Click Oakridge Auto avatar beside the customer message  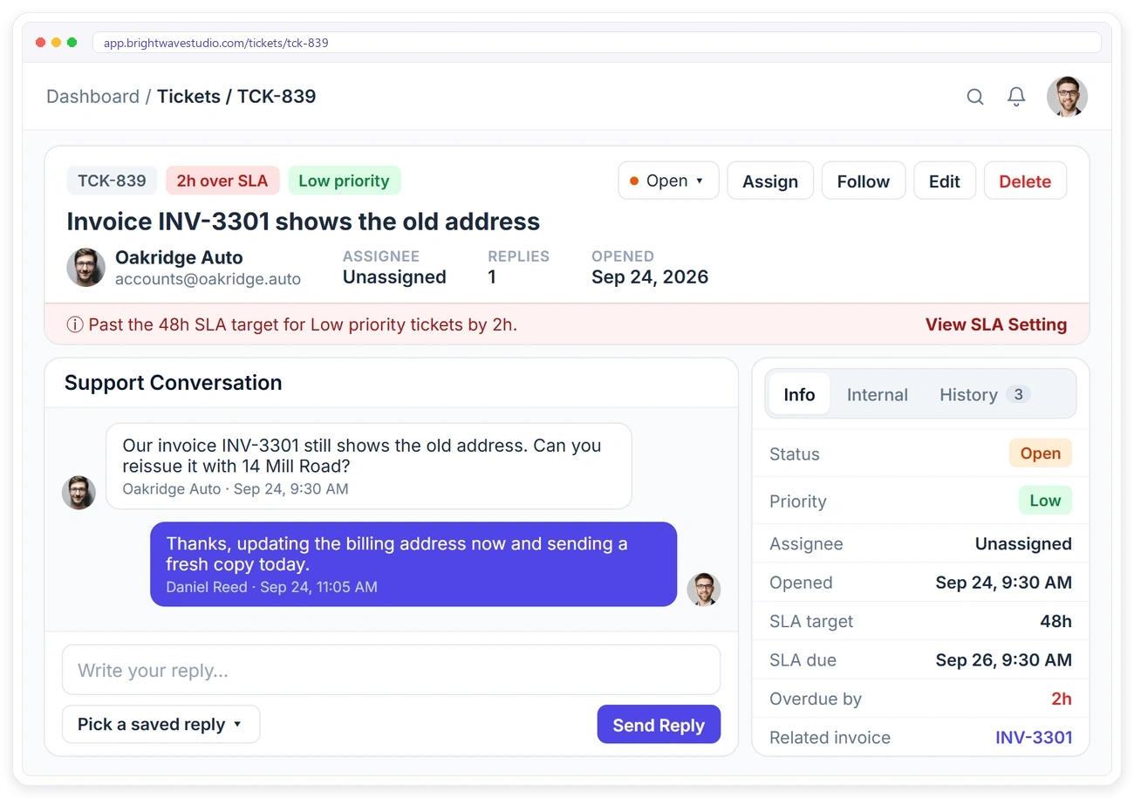(x=79, y=493)
